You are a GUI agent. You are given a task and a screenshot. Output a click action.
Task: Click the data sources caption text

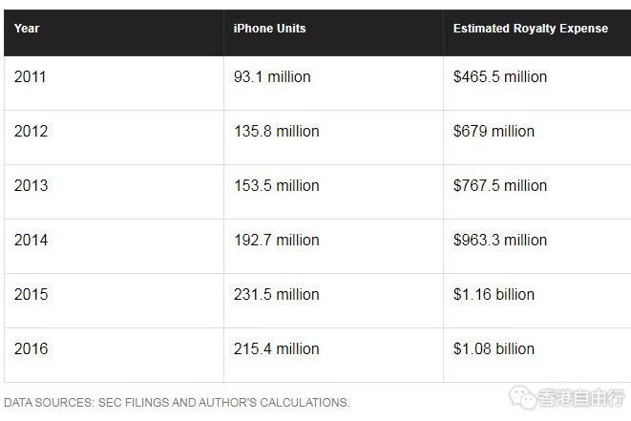pyautogui.click(x=177, y=403)
